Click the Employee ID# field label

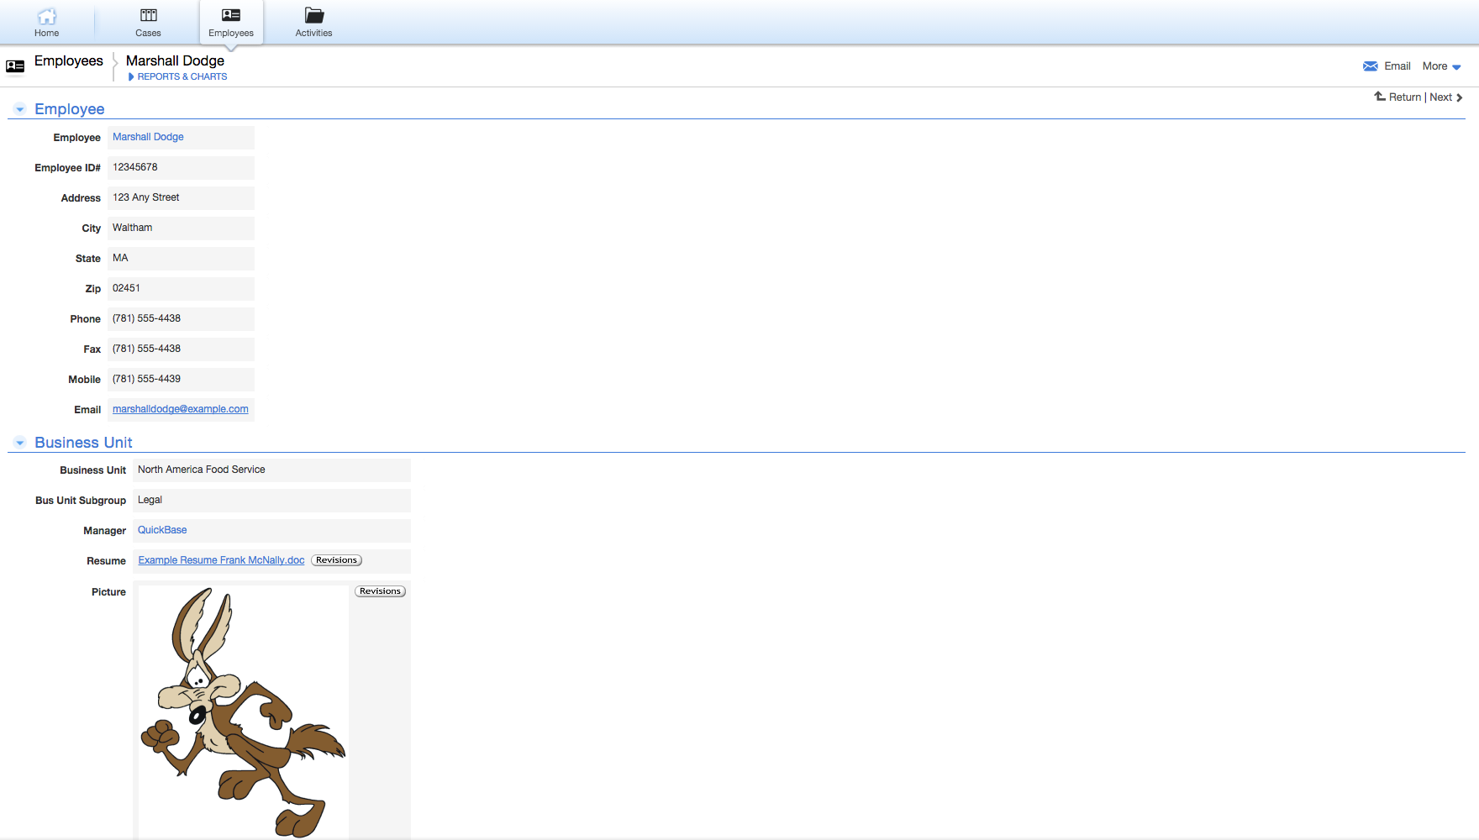click(x=67, y=168)
